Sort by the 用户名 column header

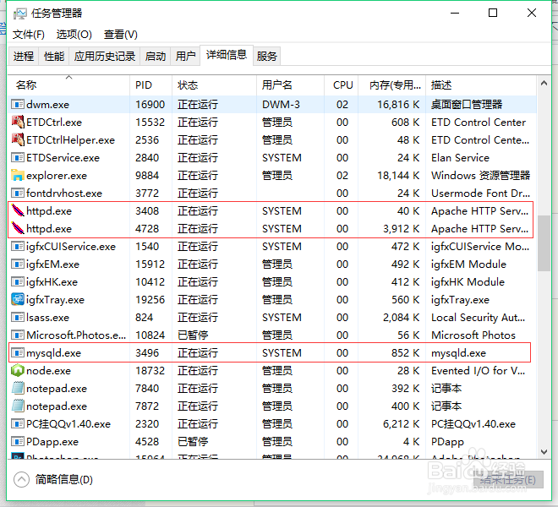(290, 85)
